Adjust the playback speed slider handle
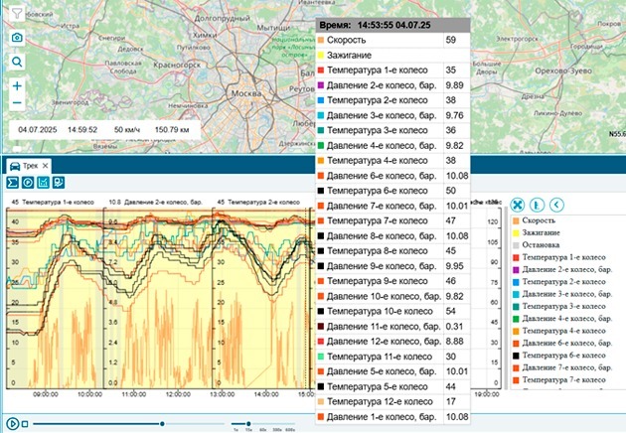Viewport: 626px width, 433px height. [248, 424]
